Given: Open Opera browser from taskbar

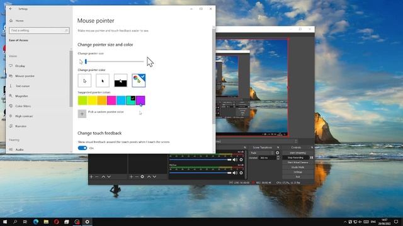Looking at the screenshot, I should [56, 222].
